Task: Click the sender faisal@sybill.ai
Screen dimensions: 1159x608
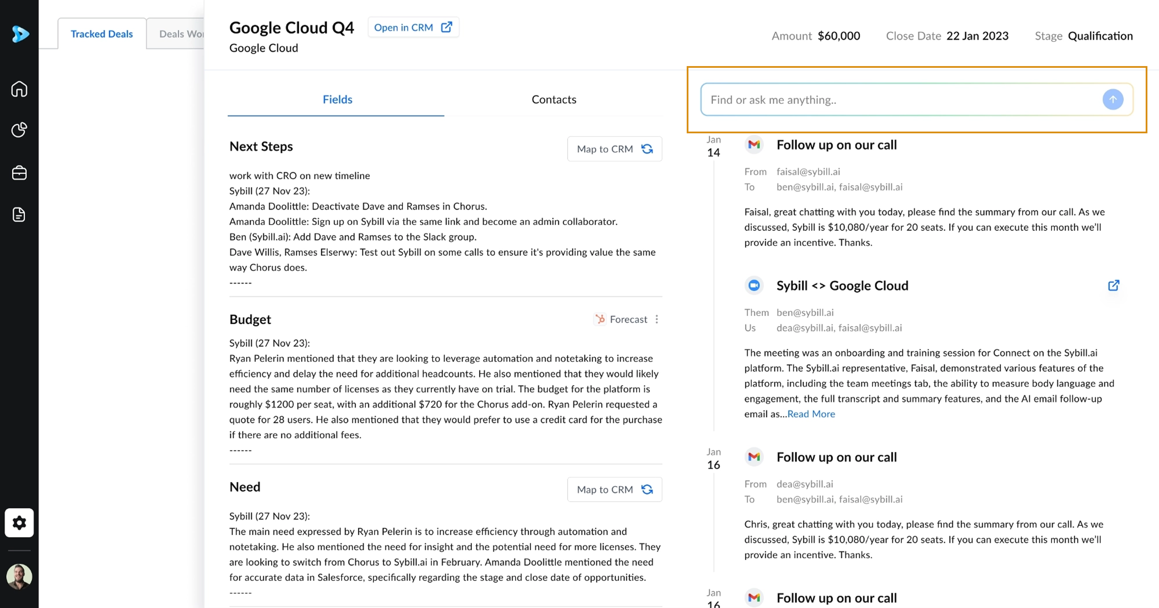Action: coord(808,172)
